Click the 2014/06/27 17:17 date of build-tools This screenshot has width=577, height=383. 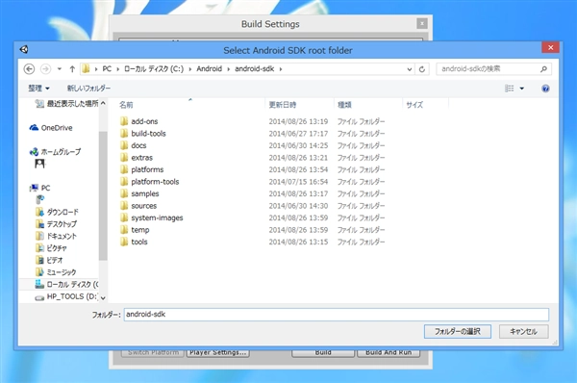click(x=298, y=134)
